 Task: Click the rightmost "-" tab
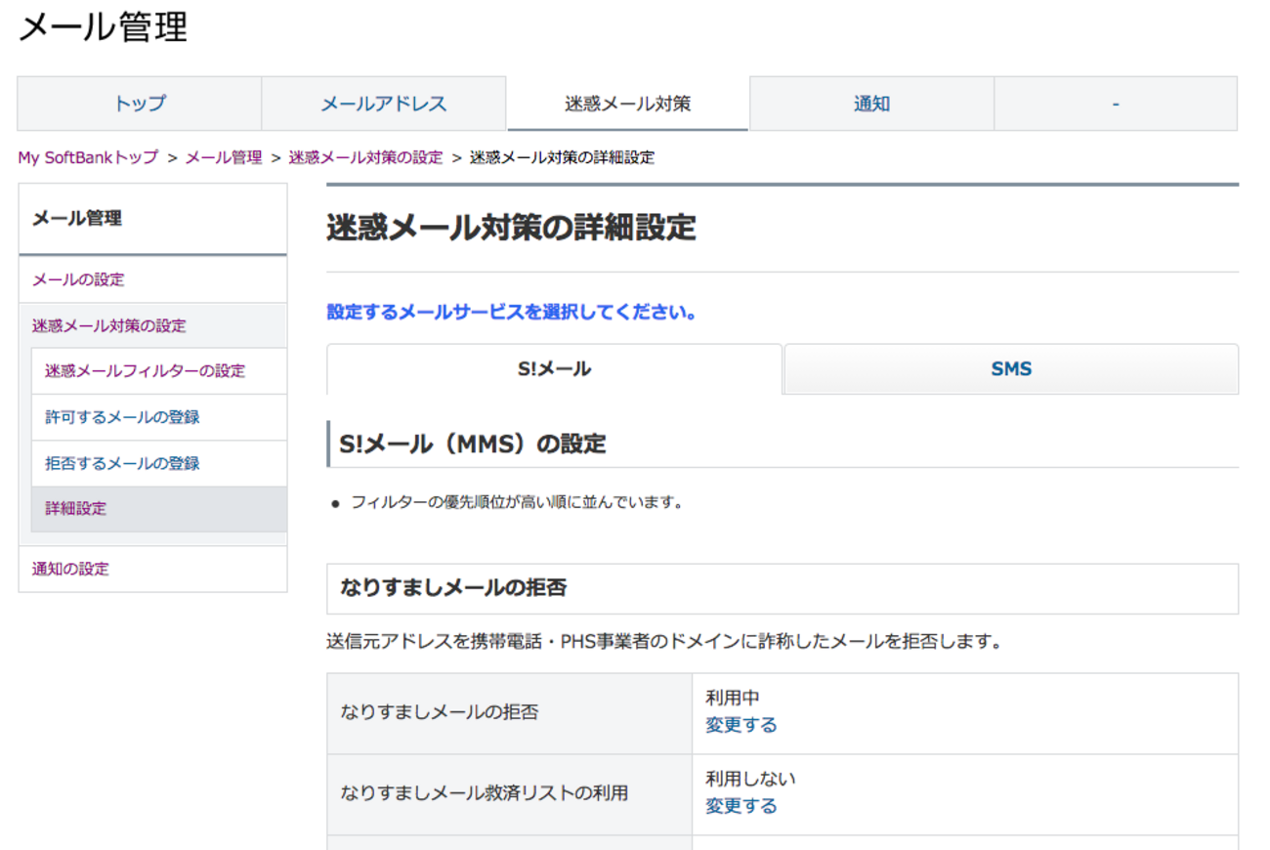click(x=1115, y=104)
